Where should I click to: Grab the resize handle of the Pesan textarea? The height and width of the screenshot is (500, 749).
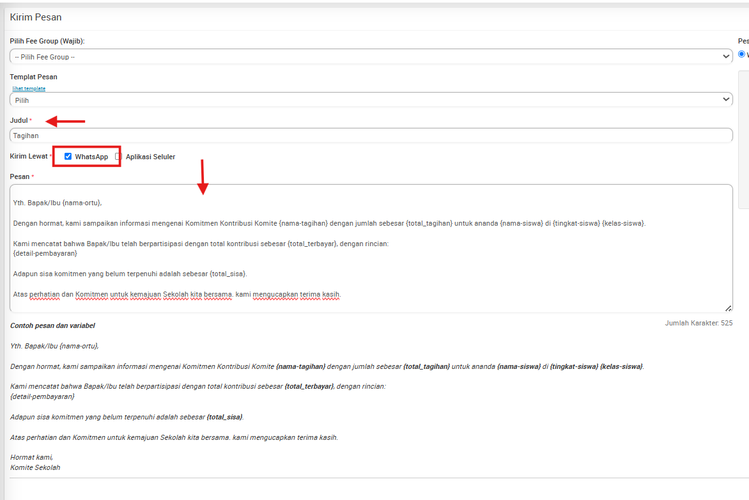728,308
